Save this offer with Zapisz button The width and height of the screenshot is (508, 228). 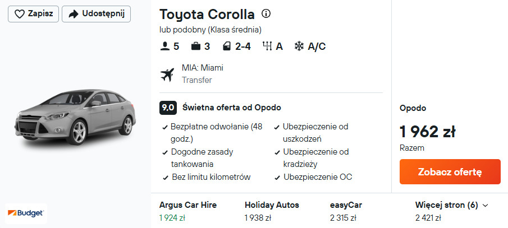(x=33, y=14)
